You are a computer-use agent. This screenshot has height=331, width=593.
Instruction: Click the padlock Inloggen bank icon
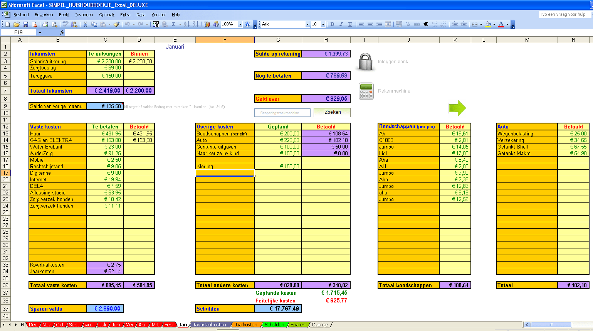pos(365,62)
